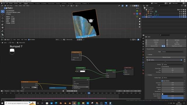Click the pan hand icon in viewport
The width and height of the screenshot is (187, 105).
140,22
